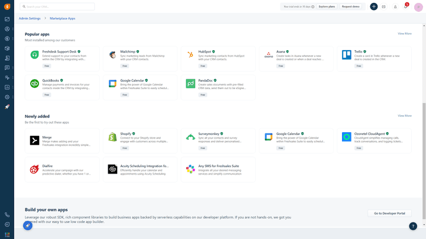
Task: Click the Free tag on the Mailchimp card
Action: click(x=125, y=66)
